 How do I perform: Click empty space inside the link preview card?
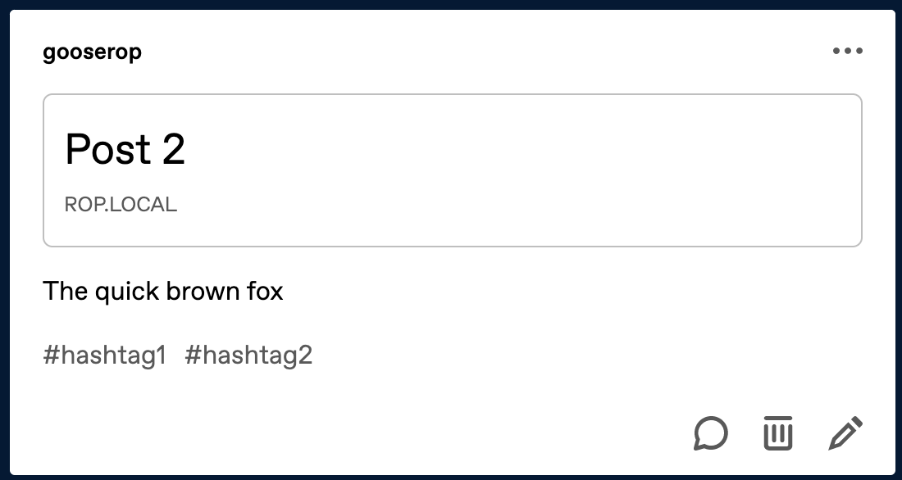(533, 172)
